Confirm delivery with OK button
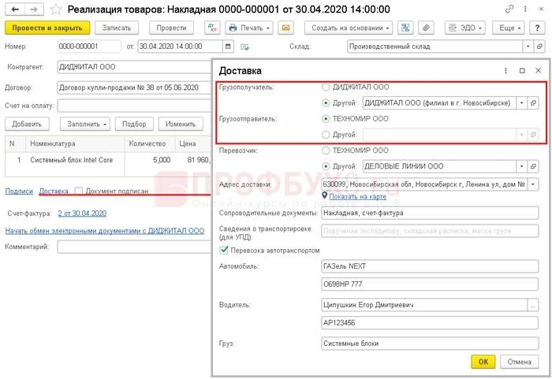552x379 pixels. tap(483, 362)
